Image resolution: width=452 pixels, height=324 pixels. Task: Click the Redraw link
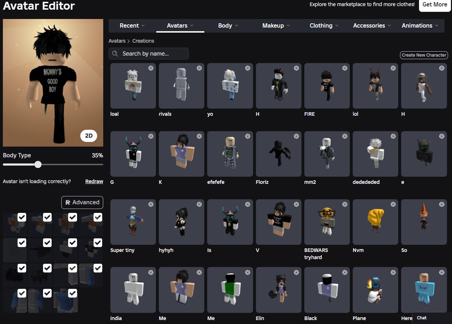coord(94,181)
